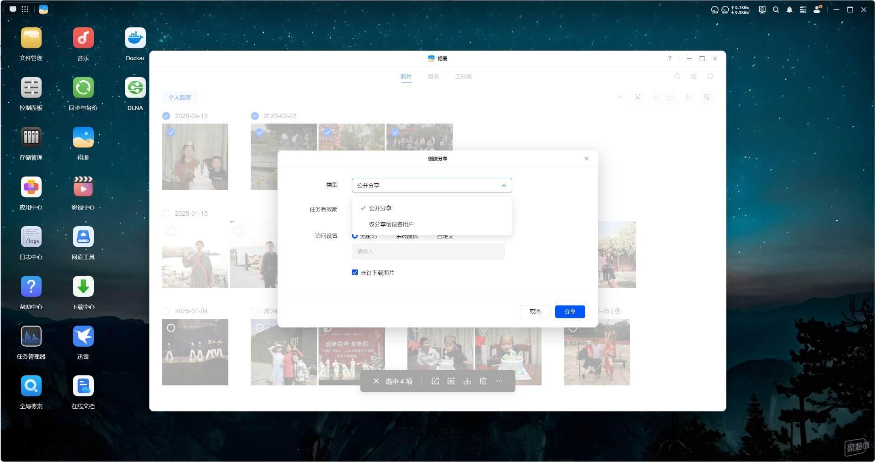875x462 pixels.
Task: Open the 控制面板 icon
Action: coord(31,88)
